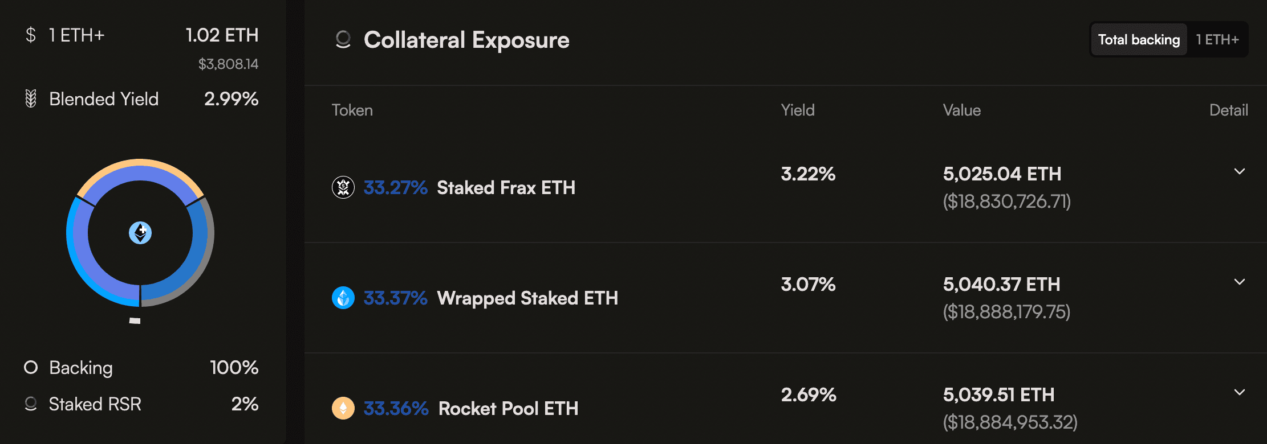Click the Blended Yield leaf icon

tap(31, 99)
